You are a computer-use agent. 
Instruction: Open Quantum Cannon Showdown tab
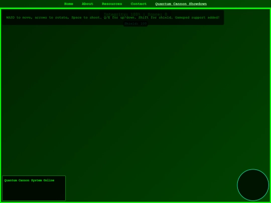[181, 4]
